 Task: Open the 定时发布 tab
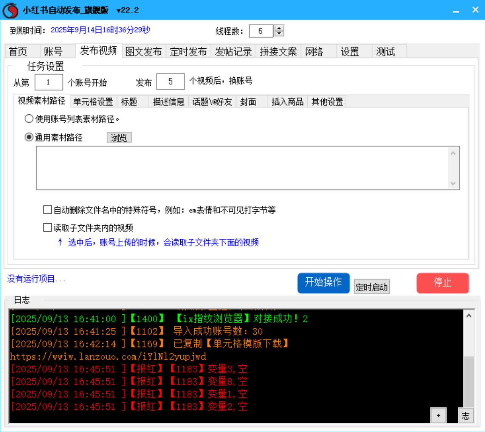[x=188, y=52]
